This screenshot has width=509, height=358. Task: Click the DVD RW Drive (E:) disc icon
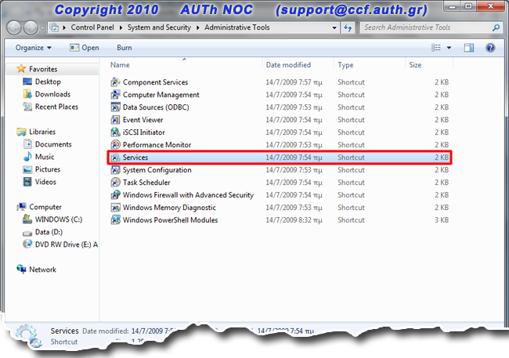coord(27,244)
